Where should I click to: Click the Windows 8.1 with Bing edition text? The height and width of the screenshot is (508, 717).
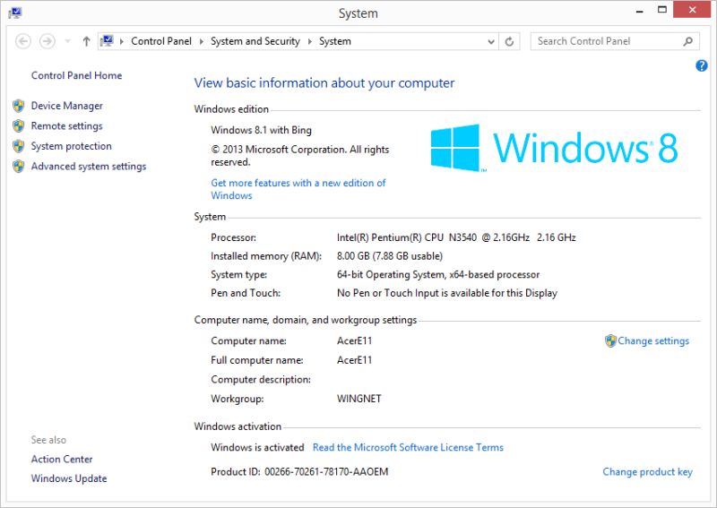pyautogui.click(x=261, y=130)
